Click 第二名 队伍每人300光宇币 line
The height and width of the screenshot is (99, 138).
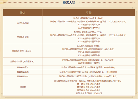pyautogui.click(x=89, y=87)
